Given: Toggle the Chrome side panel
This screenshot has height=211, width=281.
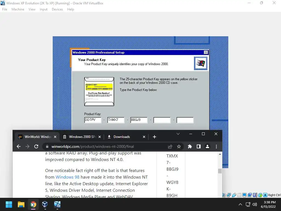Looking at the screenshot, I should pyautogui.click(x=199, y=147).
